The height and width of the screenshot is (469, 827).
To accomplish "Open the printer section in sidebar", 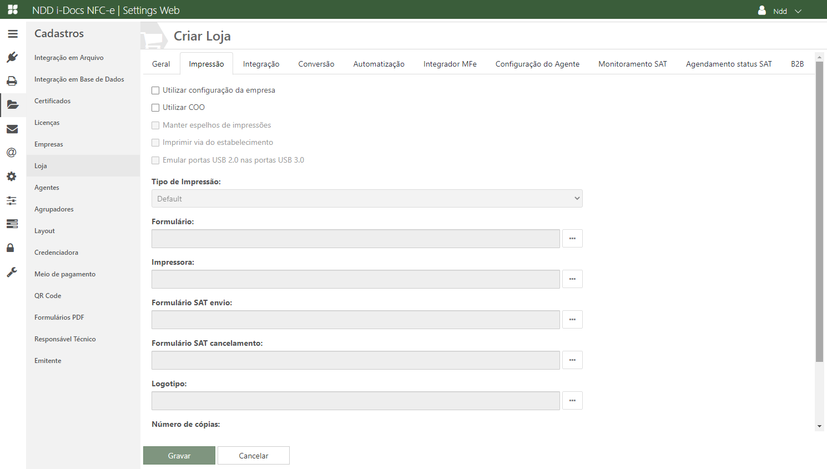I will (12, 81).
